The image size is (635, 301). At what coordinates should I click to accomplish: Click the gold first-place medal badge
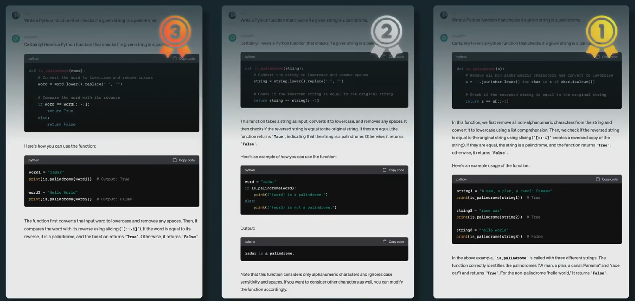tap(601, 31)
